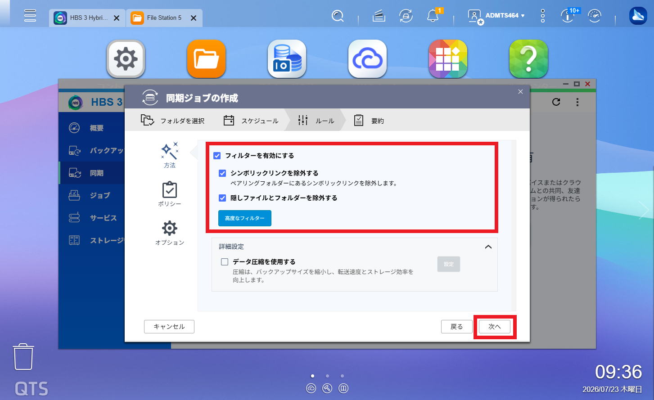Click 次へ to proceed

tap(495, 327)
